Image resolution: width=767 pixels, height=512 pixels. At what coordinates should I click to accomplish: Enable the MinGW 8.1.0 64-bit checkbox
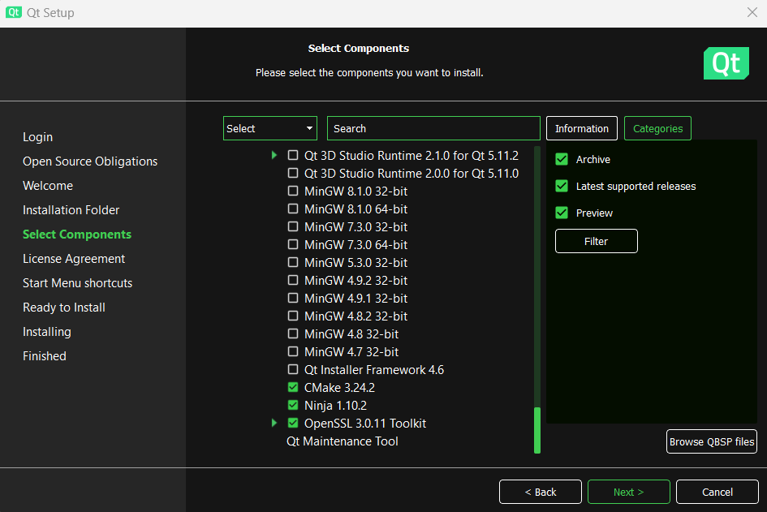(294, 209)
